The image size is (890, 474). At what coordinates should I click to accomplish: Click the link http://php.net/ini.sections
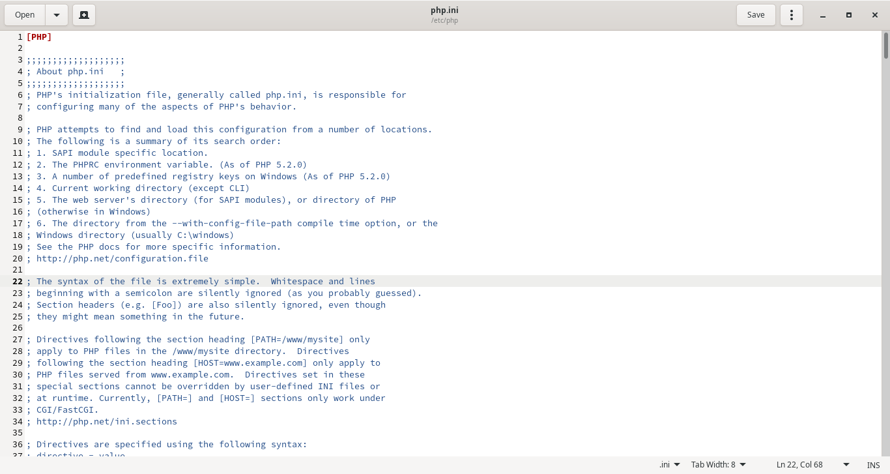coord(107,421)
